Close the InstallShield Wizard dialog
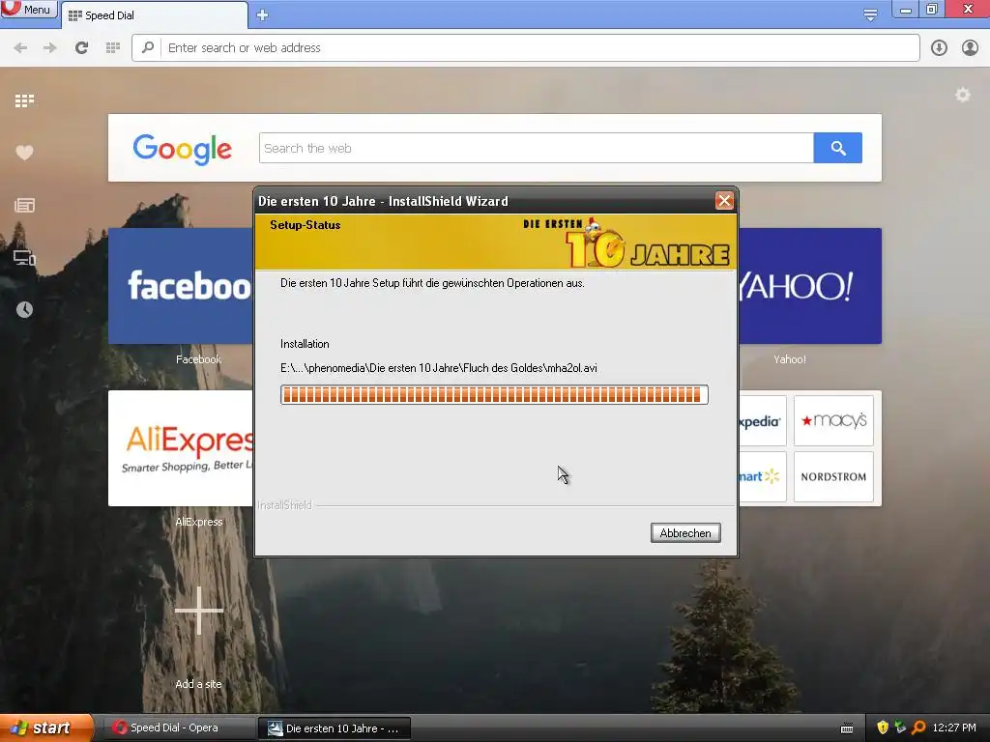This screenshot has width=990, height=742. pyautogui.click(x=724, y=201)
